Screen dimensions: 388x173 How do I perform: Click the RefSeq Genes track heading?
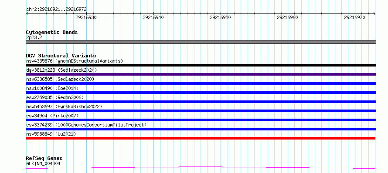pos(44,159)
